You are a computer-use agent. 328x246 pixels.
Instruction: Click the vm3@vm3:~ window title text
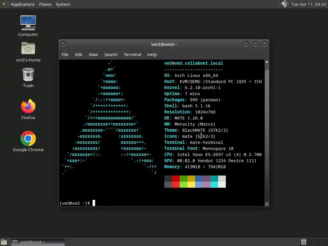(164, 45)
